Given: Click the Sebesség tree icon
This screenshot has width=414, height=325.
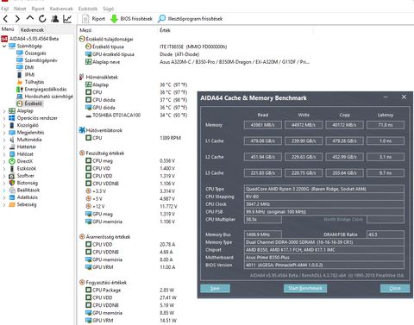Looking at the screenshot, I should (12, 204).
